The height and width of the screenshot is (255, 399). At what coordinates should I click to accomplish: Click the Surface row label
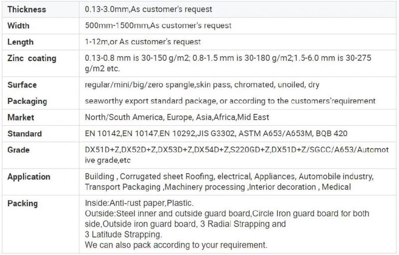click(x=22, y=85)
